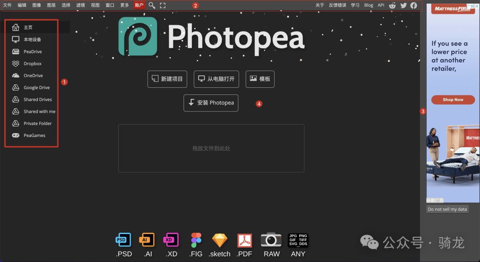Image resolution: width=480 pixels, height=262 pixels.
Task: Open the 关于 link
Action: pyautogui.click(x=320, y=5)
